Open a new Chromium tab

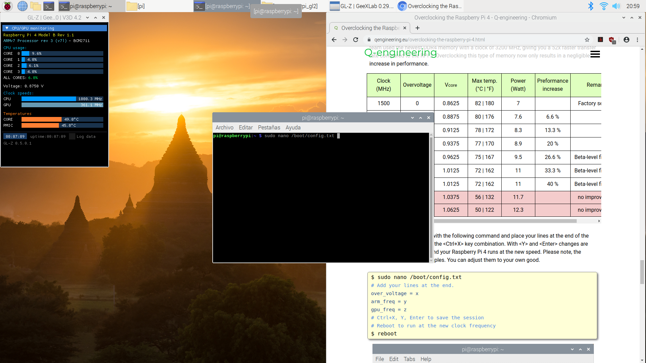click(418, 28)
